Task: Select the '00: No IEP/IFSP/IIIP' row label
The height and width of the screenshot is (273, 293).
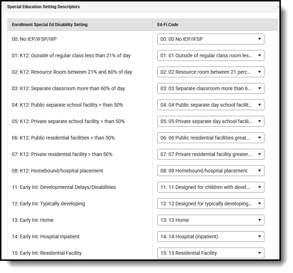Action: 34,39
